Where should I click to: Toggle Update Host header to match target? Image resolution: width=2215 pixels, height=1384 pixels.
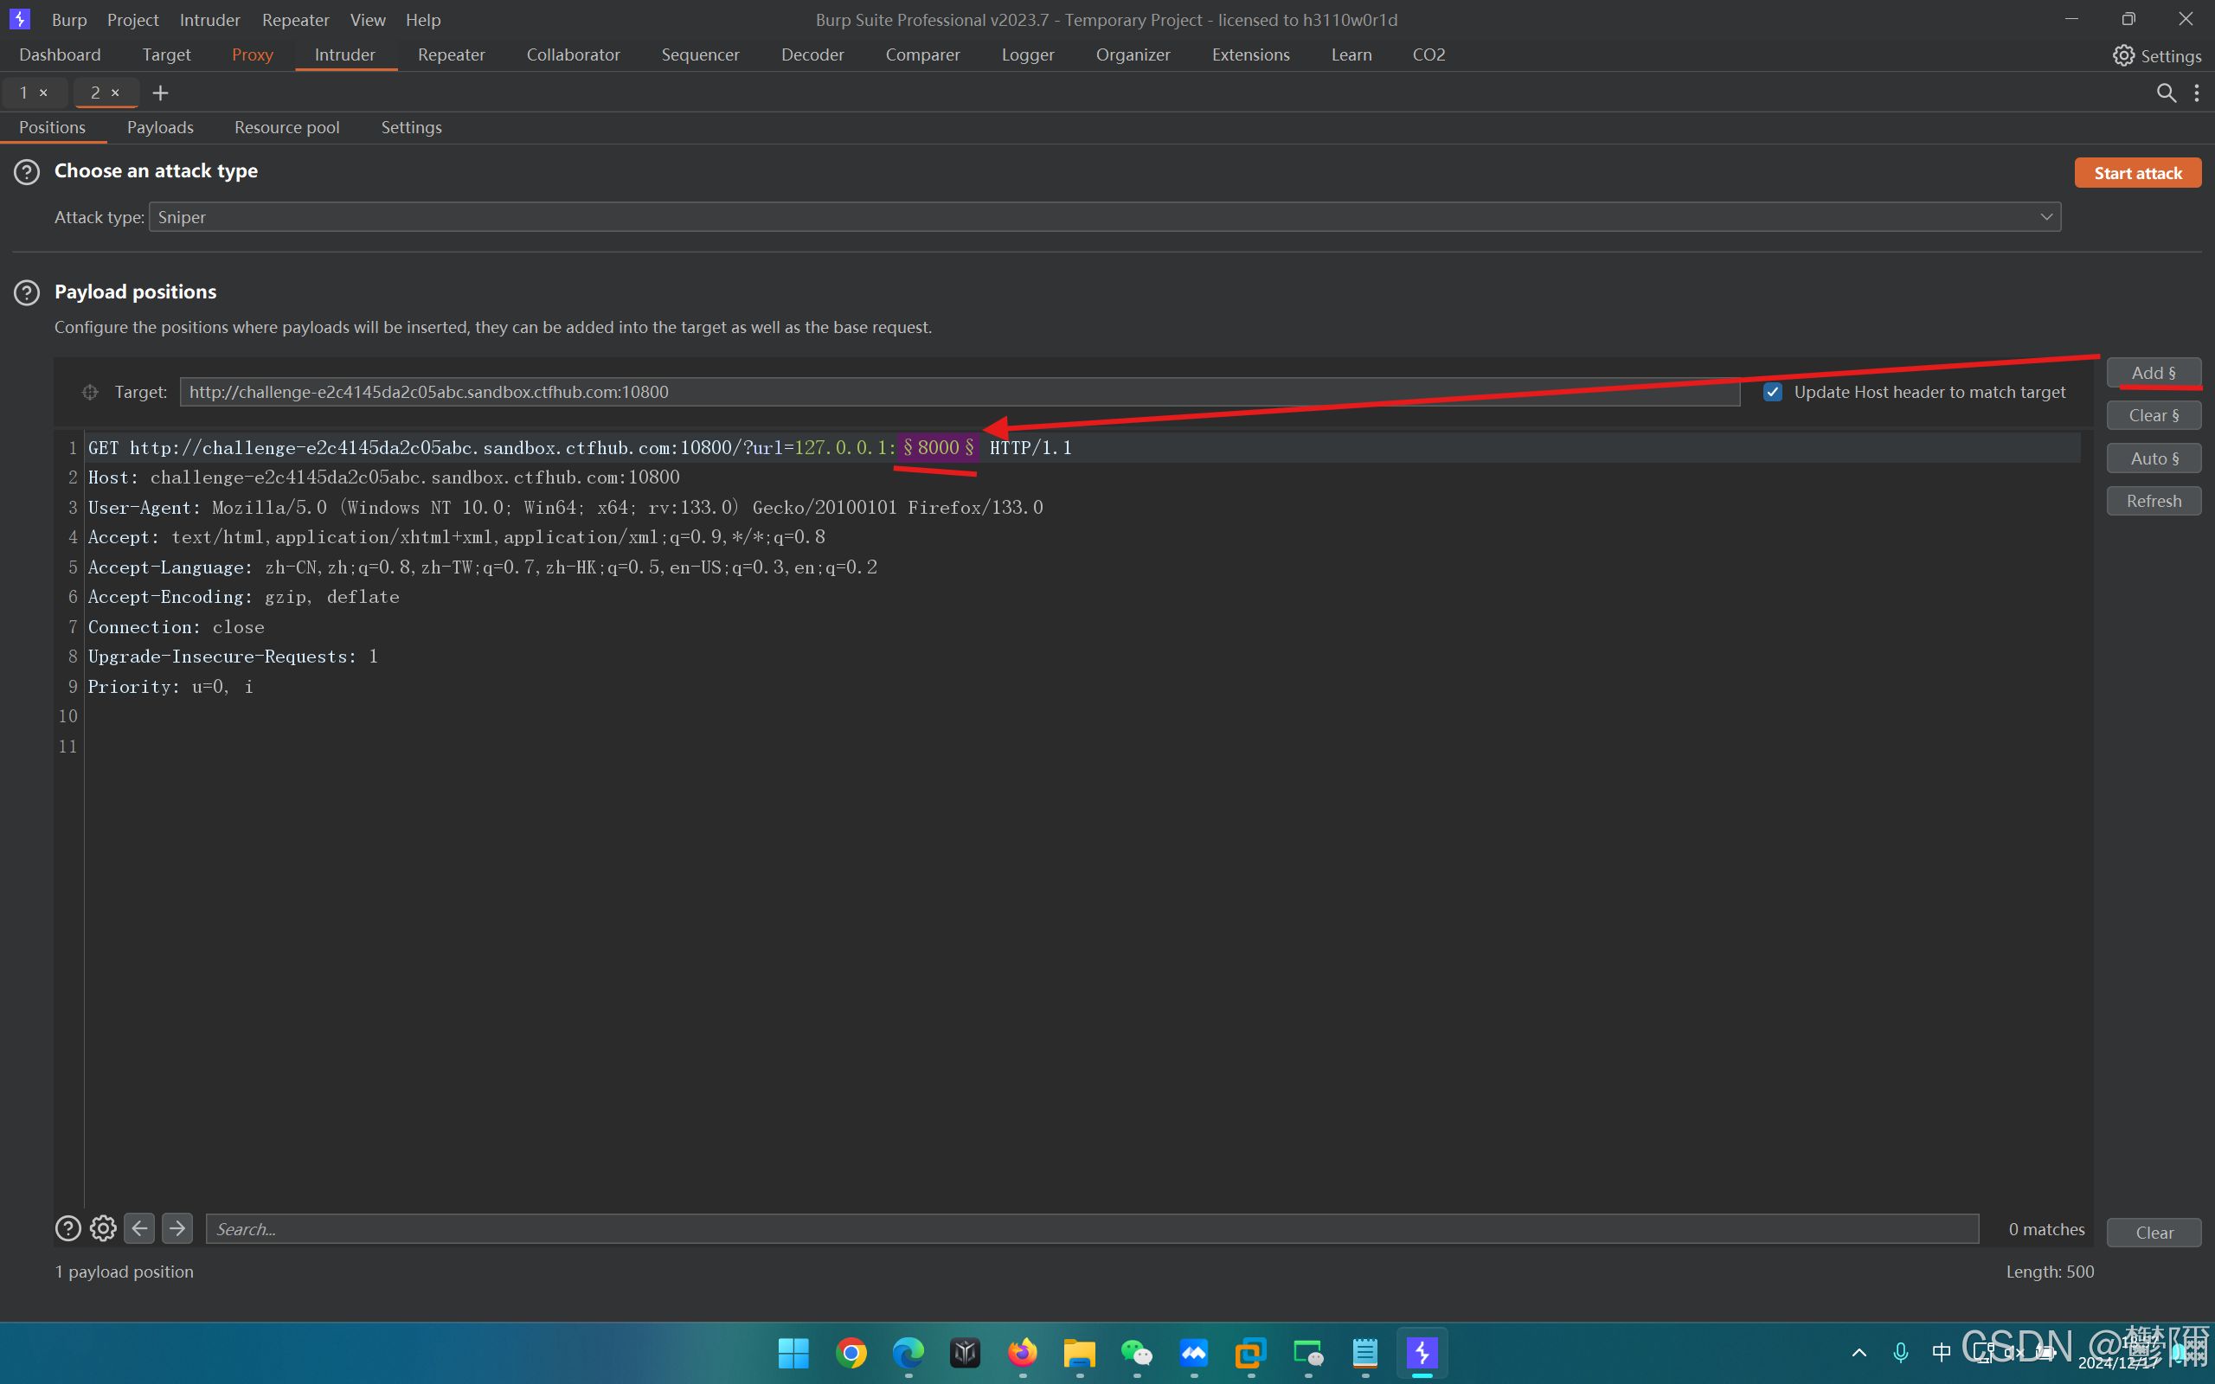(x=1773, y=392)
